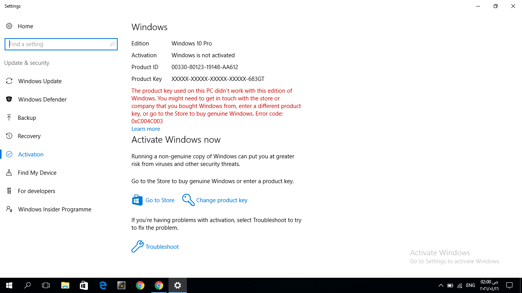Click the Windows is not activated status

pos(203,55)
